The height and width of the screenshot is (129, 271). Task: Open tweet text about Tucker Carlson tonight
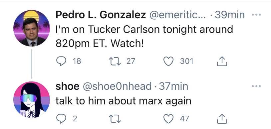pyautogui.click(x=144, y=37)
